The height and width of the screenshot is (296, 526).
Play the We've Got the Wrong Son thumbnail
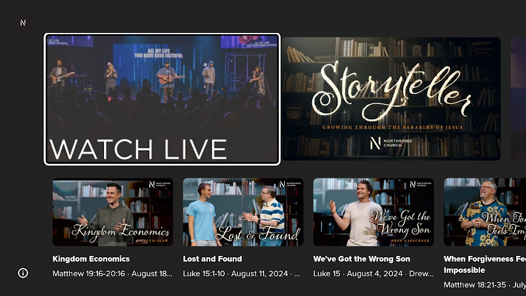[x=373, y=212]
